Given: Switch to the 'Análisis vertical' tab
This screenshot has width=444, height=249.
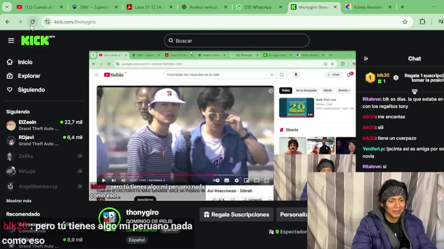Looking at the screenshot, I should coord(204,7).
